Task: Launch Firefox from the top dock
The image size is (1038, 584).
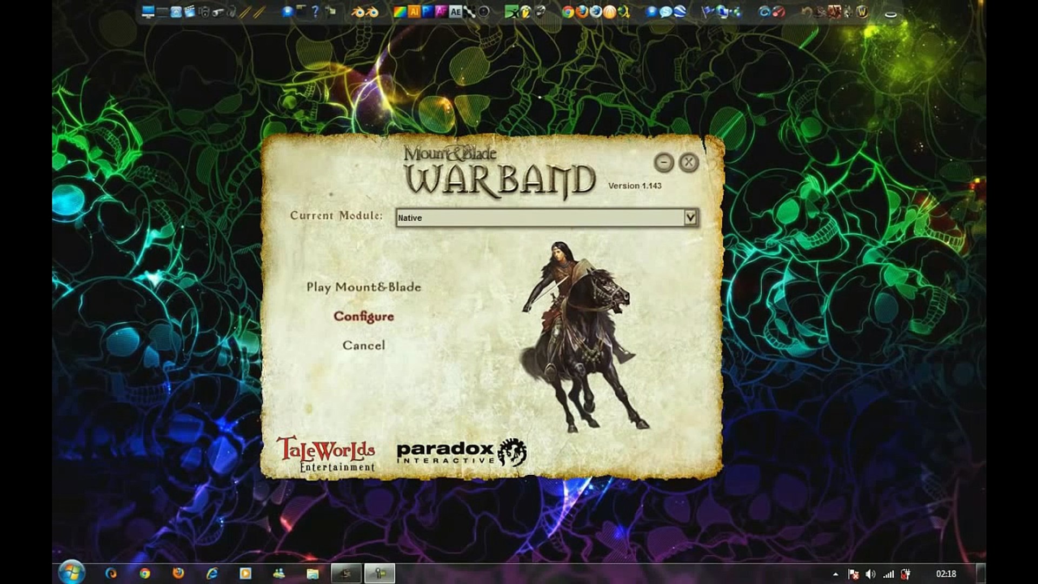Action: point(582,11)
